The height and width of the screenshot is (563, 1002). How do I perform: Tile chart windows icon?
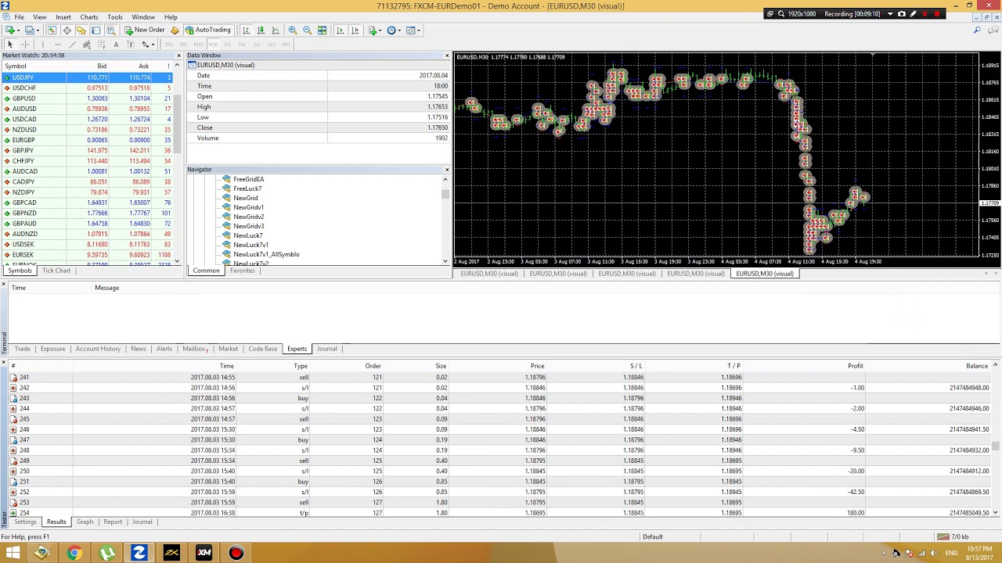(x=322, y=30)
